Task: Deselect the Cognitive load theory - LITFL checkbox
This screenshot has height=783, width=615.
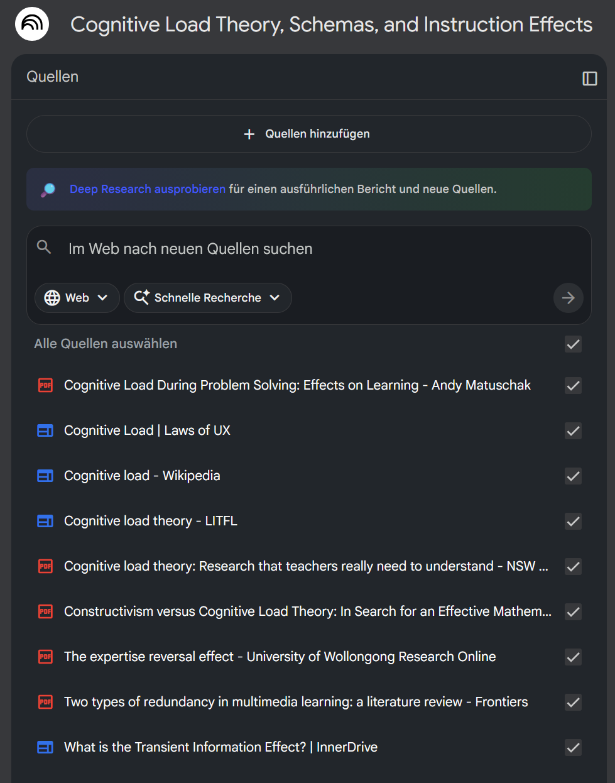Action: [573, 521]
